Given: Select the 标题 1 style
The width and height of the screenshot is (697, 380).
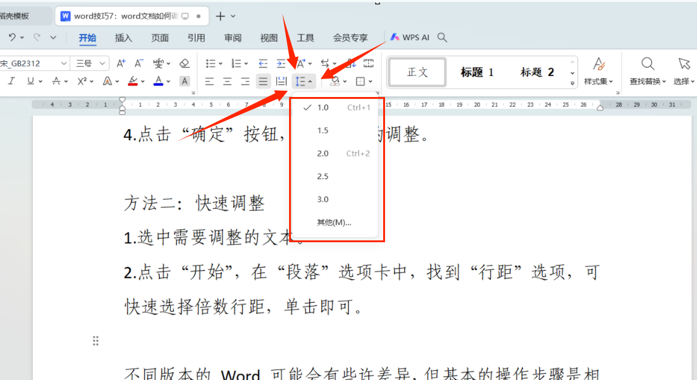Looking at the screenshot, I should coord(477,72).
